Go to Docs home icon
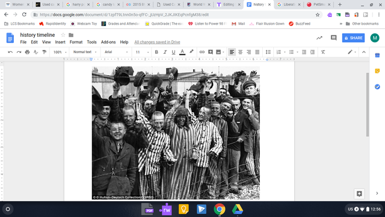 pyautogui.click(x=10, y=38)
